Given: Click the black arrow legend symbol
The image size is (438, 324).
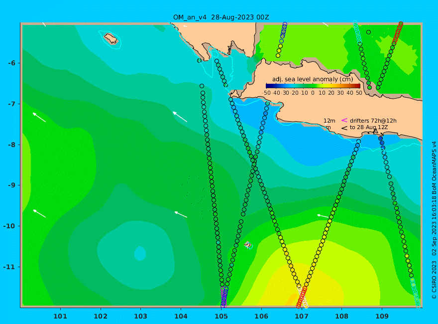Looking at the screenshot, I should pos(344,128).
